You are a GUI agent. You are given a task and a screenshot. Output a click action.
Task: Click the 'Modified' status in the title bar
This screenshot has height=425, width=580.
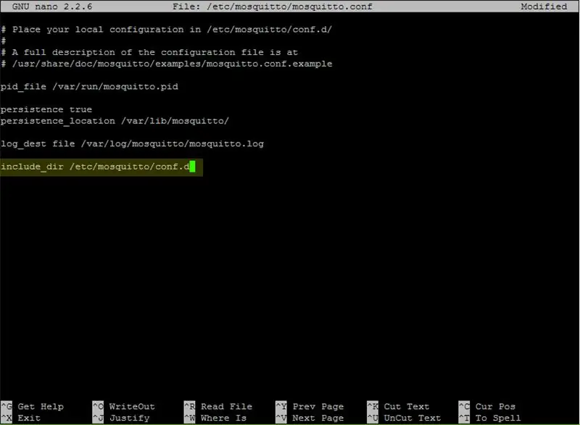544,7
